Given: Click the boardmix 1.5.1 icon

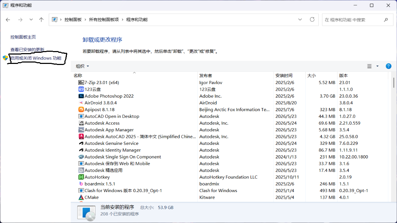Looking at the screenshot, I should 81,184.
